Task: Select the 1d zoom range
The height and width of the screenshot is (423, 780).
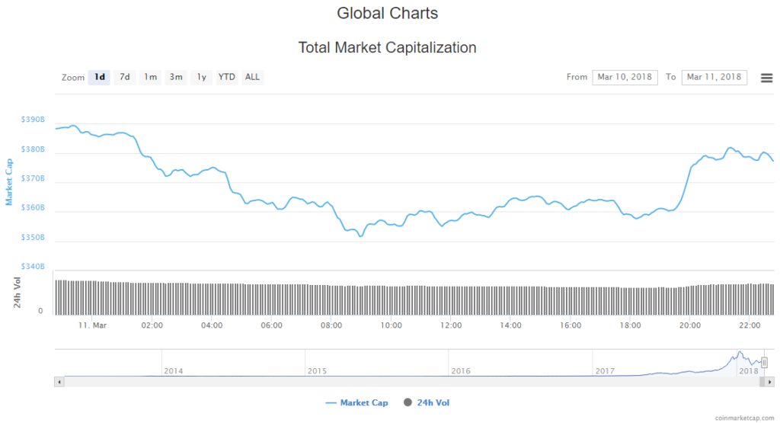Action: coord(99,77)
